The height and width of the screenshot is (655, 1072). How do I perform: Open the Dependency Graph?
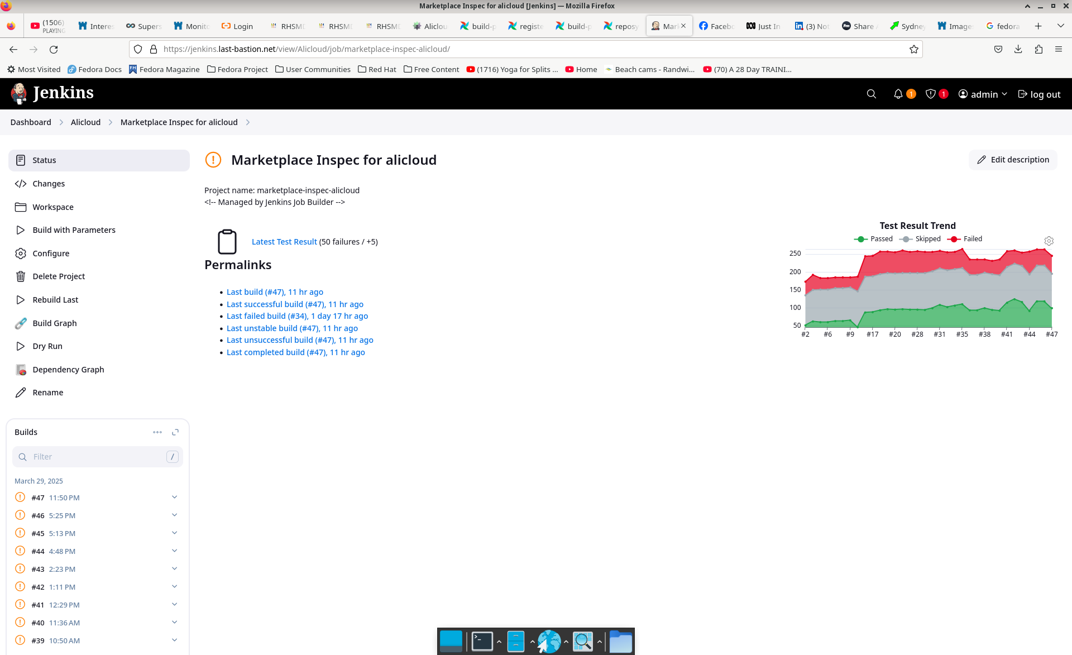coord(68,369)
